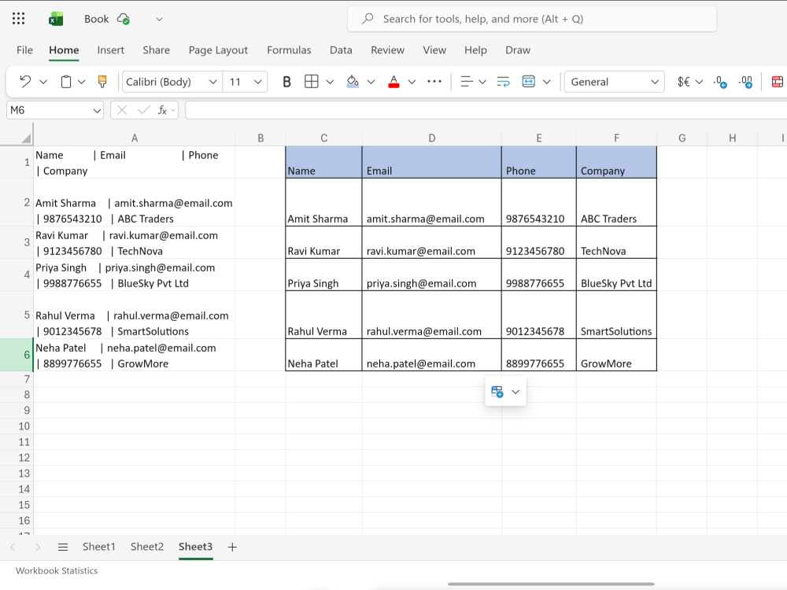Open the font size 11 dropdown
The image size is (787, 590).
click(257, 82)
